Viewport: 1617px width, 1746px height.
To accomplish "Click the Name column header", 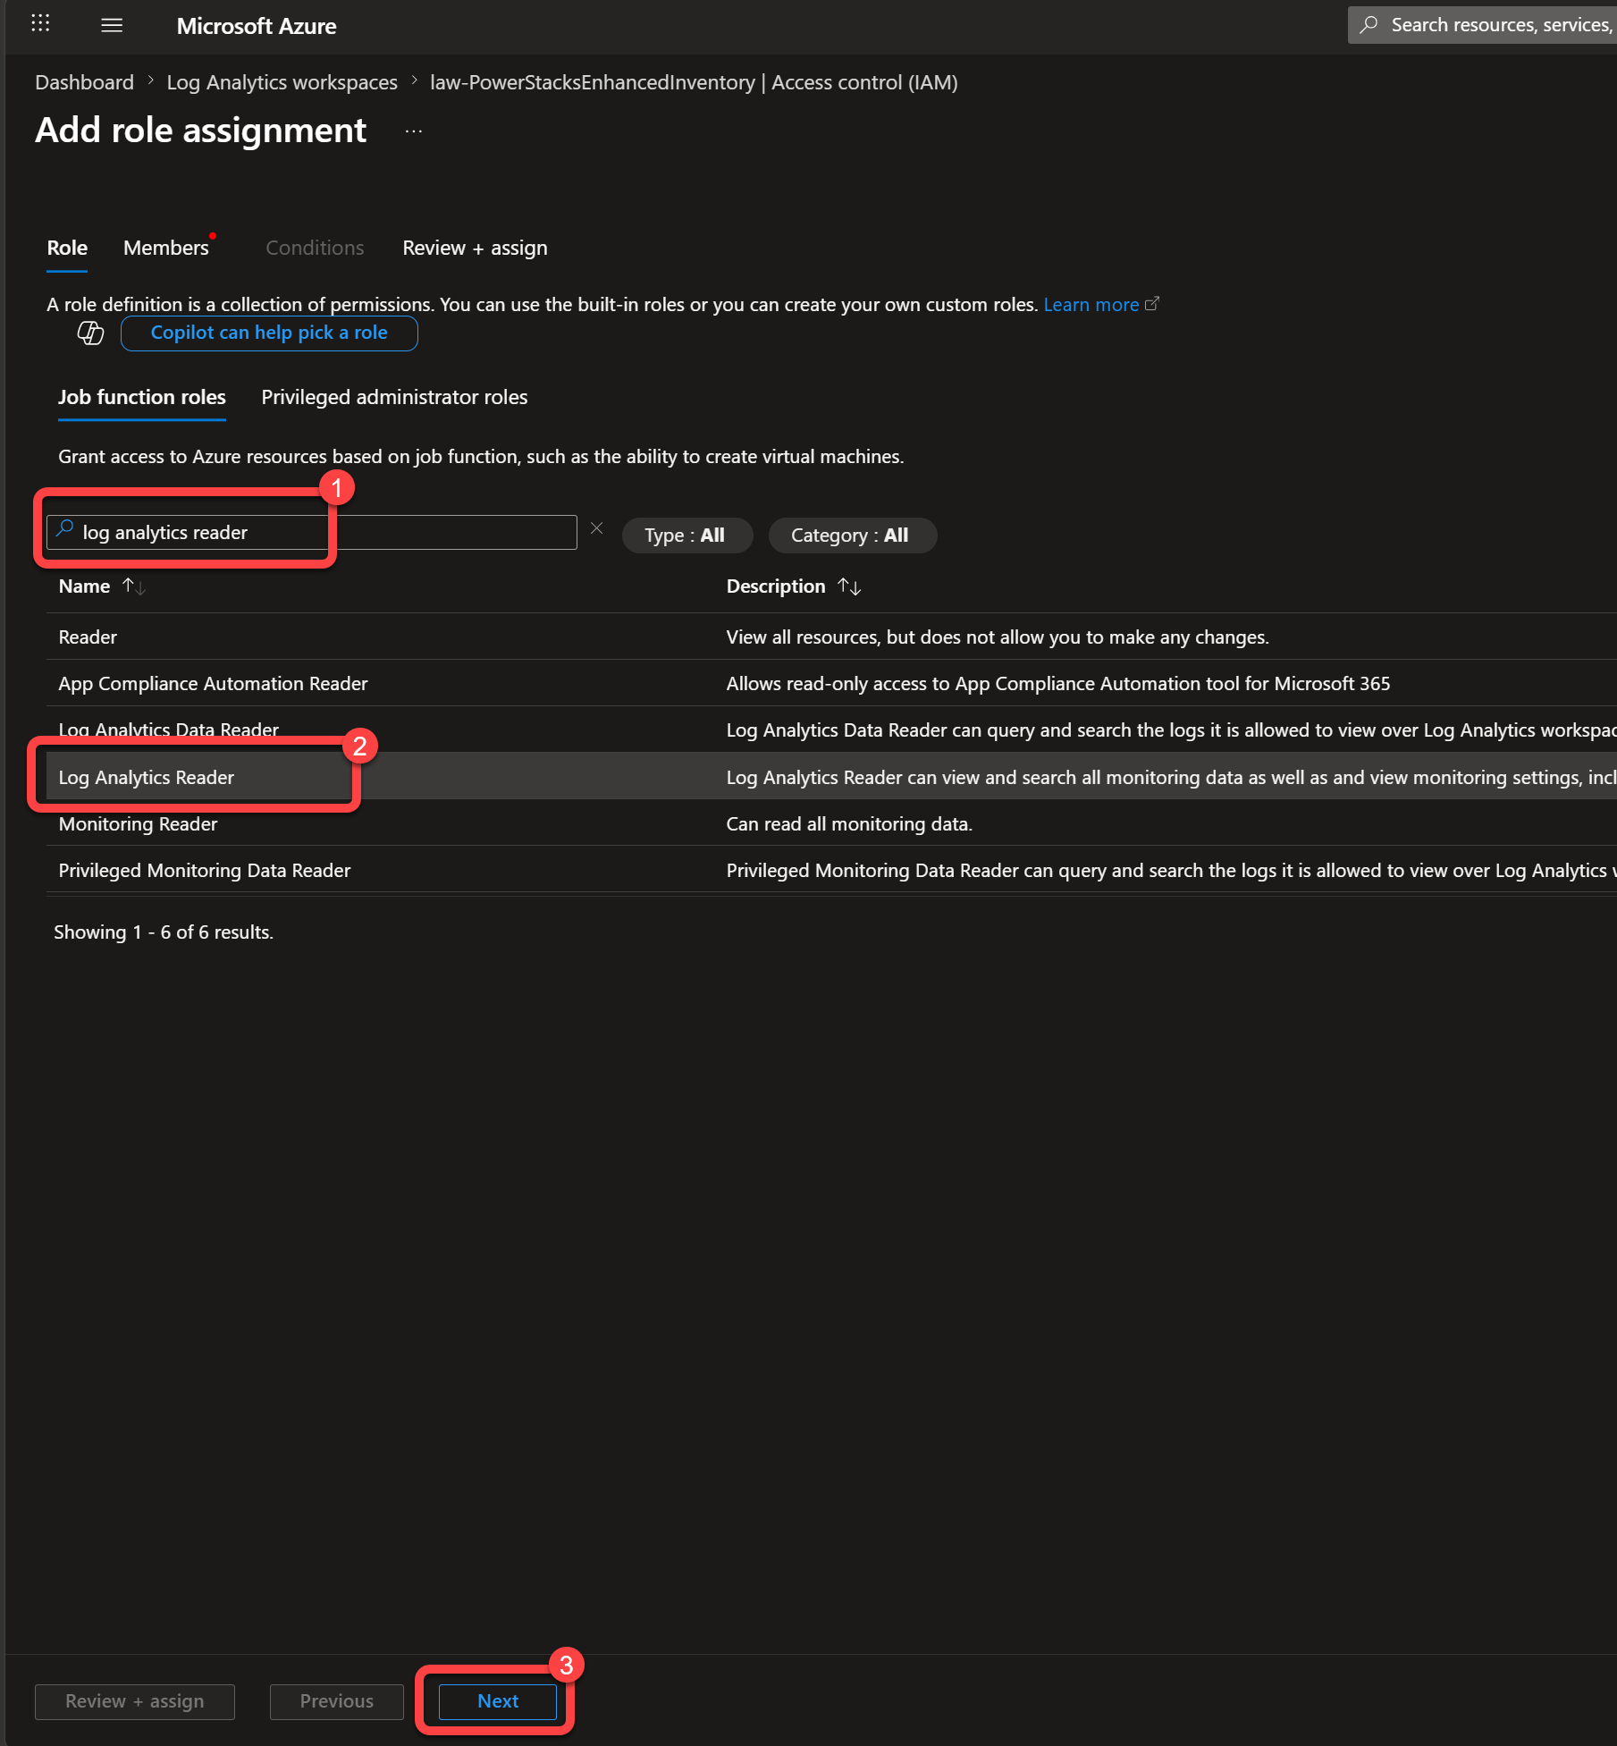I will pyautogui.click(x=84, y=586).
